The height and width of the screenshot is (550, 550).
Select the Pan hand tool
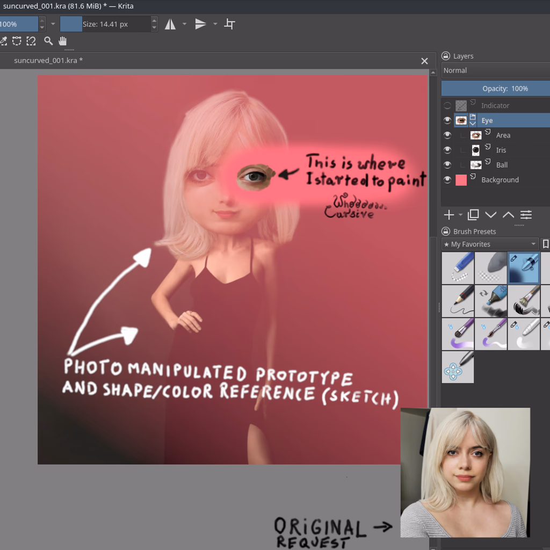click(x=63, y=41)
